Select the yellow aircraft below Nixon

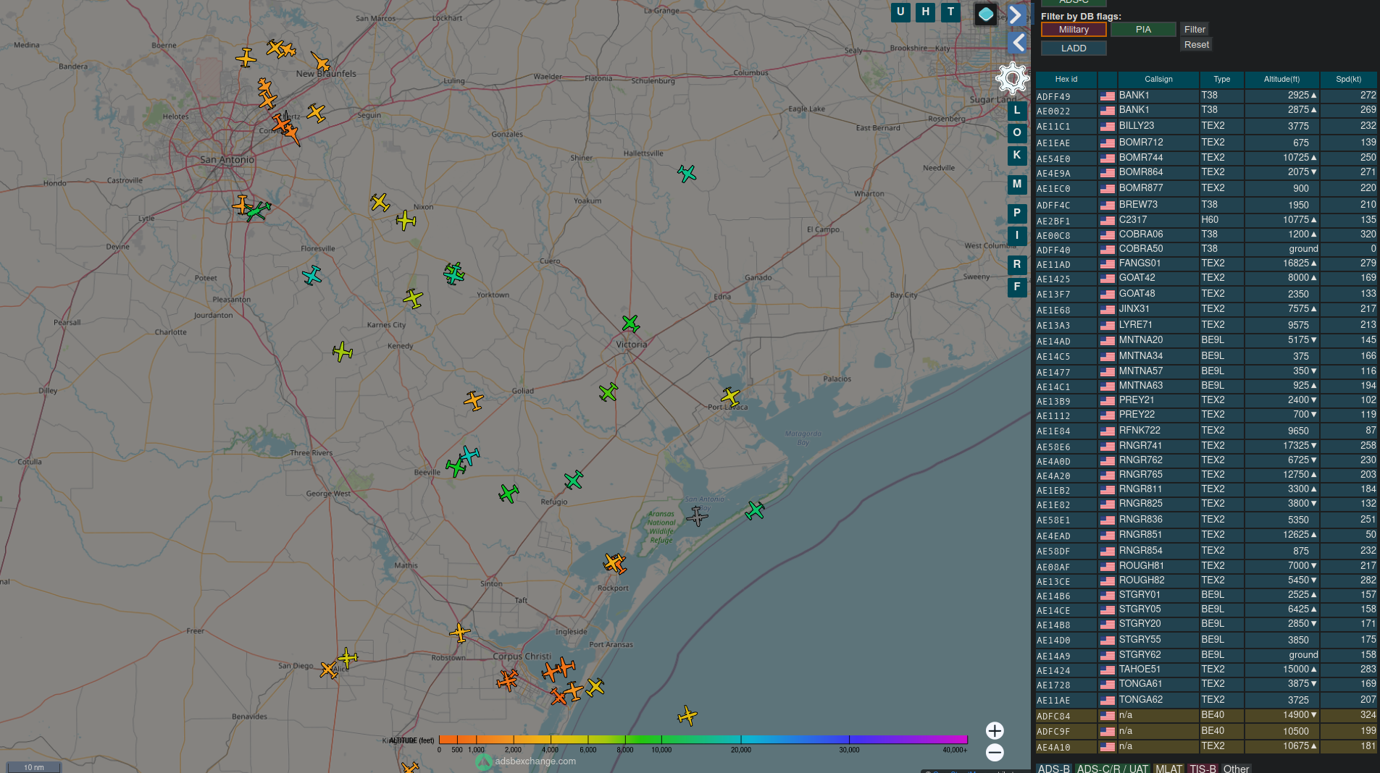(x=406, y=220)
